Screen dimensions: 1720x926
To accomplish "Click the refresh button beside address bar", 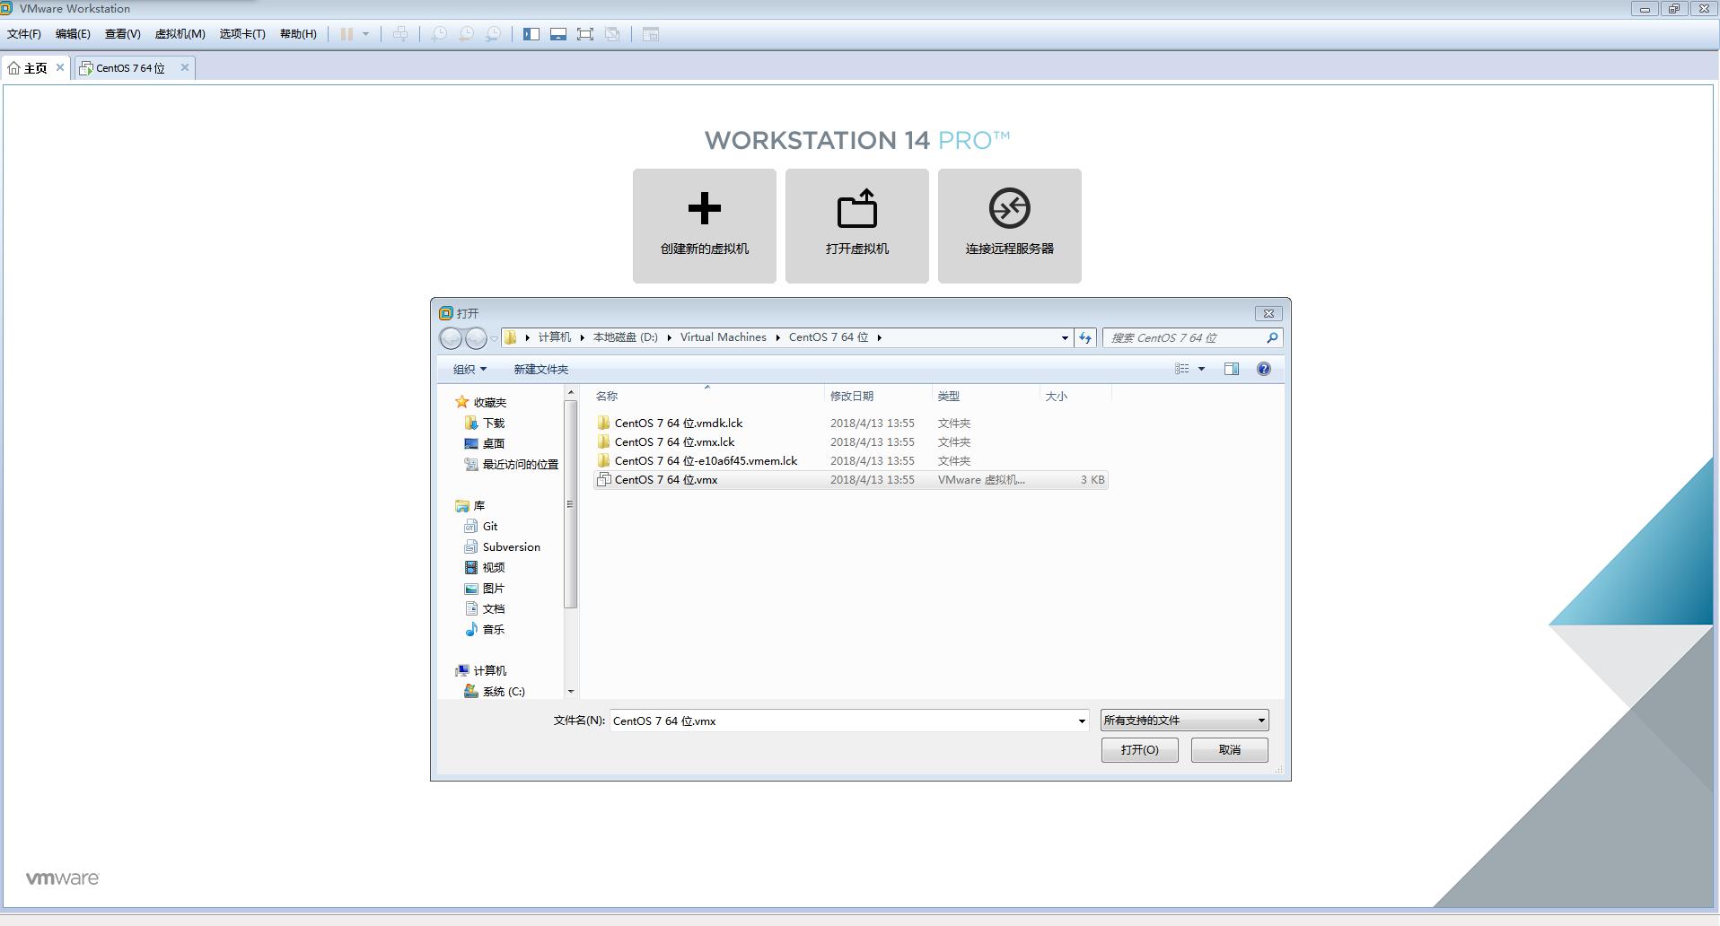I will click(x=1085, y=338).
